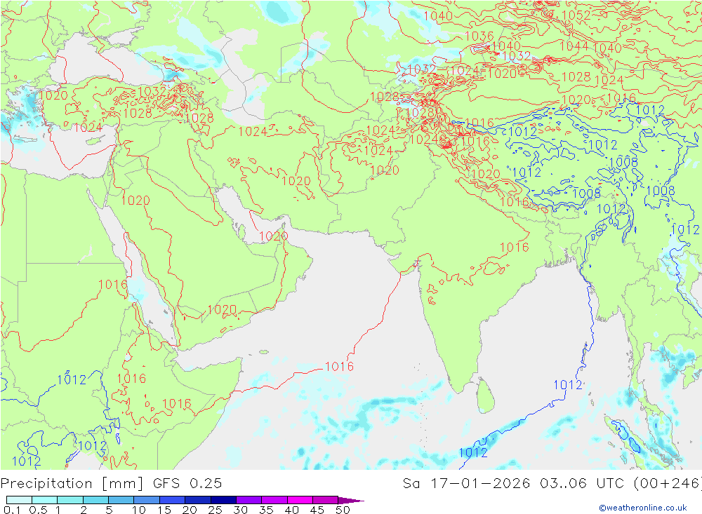Click the "50" legend tick label
This screenshot has width=702, height=514.
click(x=343, y=510)
